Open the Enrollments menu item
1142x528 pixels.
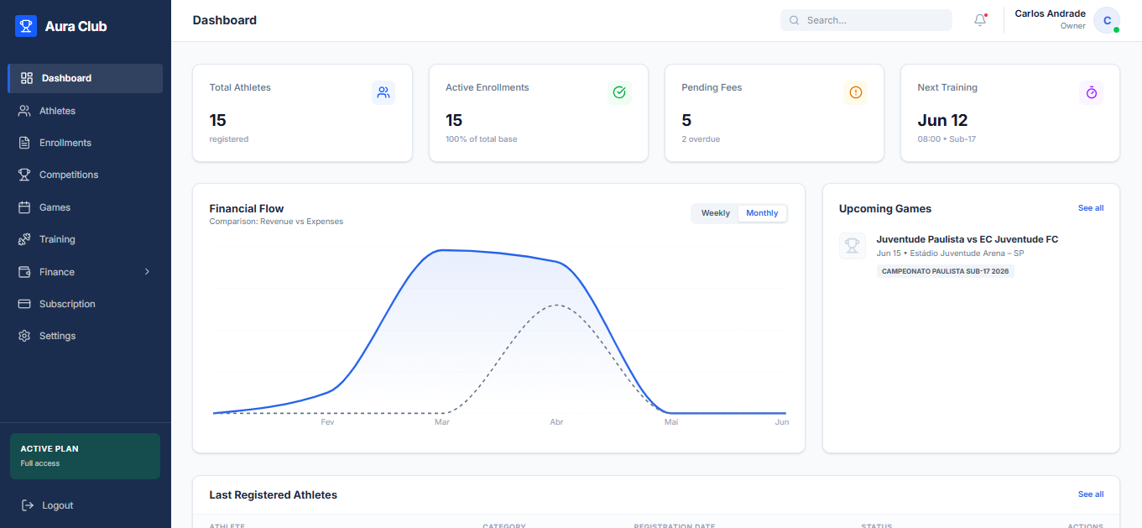tap(86, 143)
